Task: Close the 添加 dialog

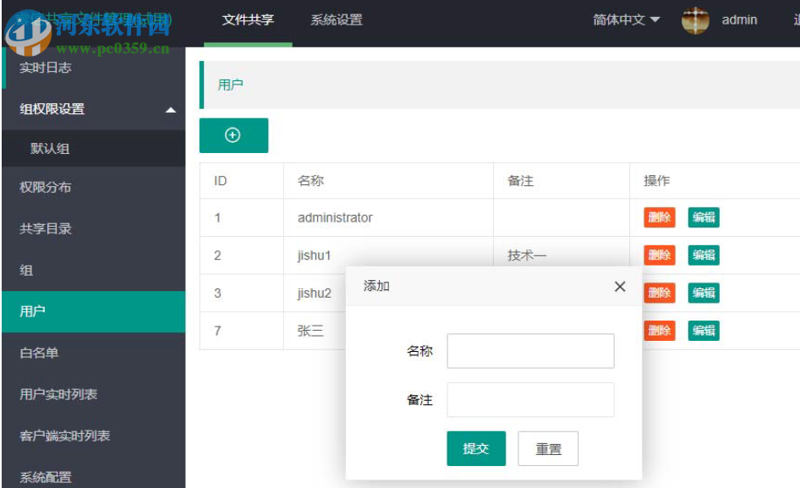Action: tap(620, 287)
